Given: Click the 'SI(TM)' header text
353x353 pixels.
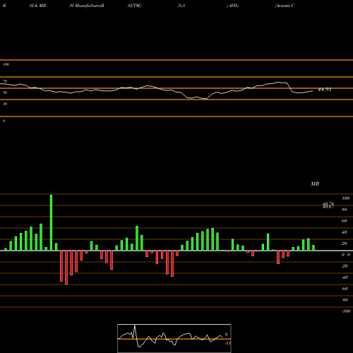Looking at the screenshot, I should pos(134,6).
